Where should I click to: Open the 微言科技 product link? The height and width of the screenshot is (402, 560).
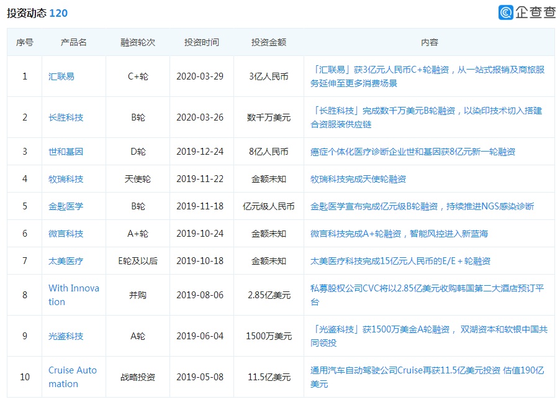tap(66, 234)
